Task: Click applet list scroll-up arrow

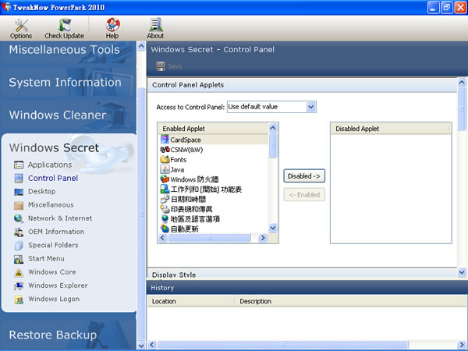Action: coord(273,128)
